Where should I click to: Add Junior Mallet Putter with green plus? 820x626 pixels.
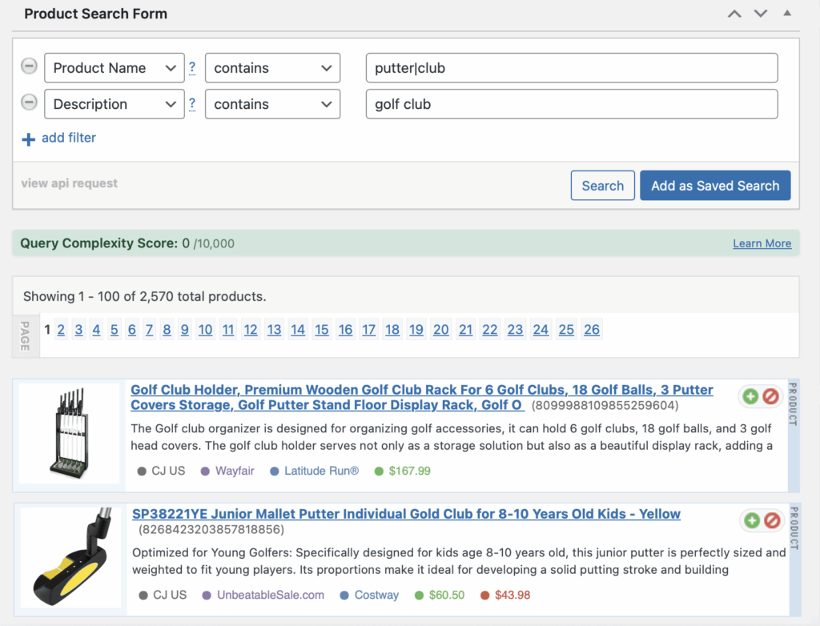(751, 521)
